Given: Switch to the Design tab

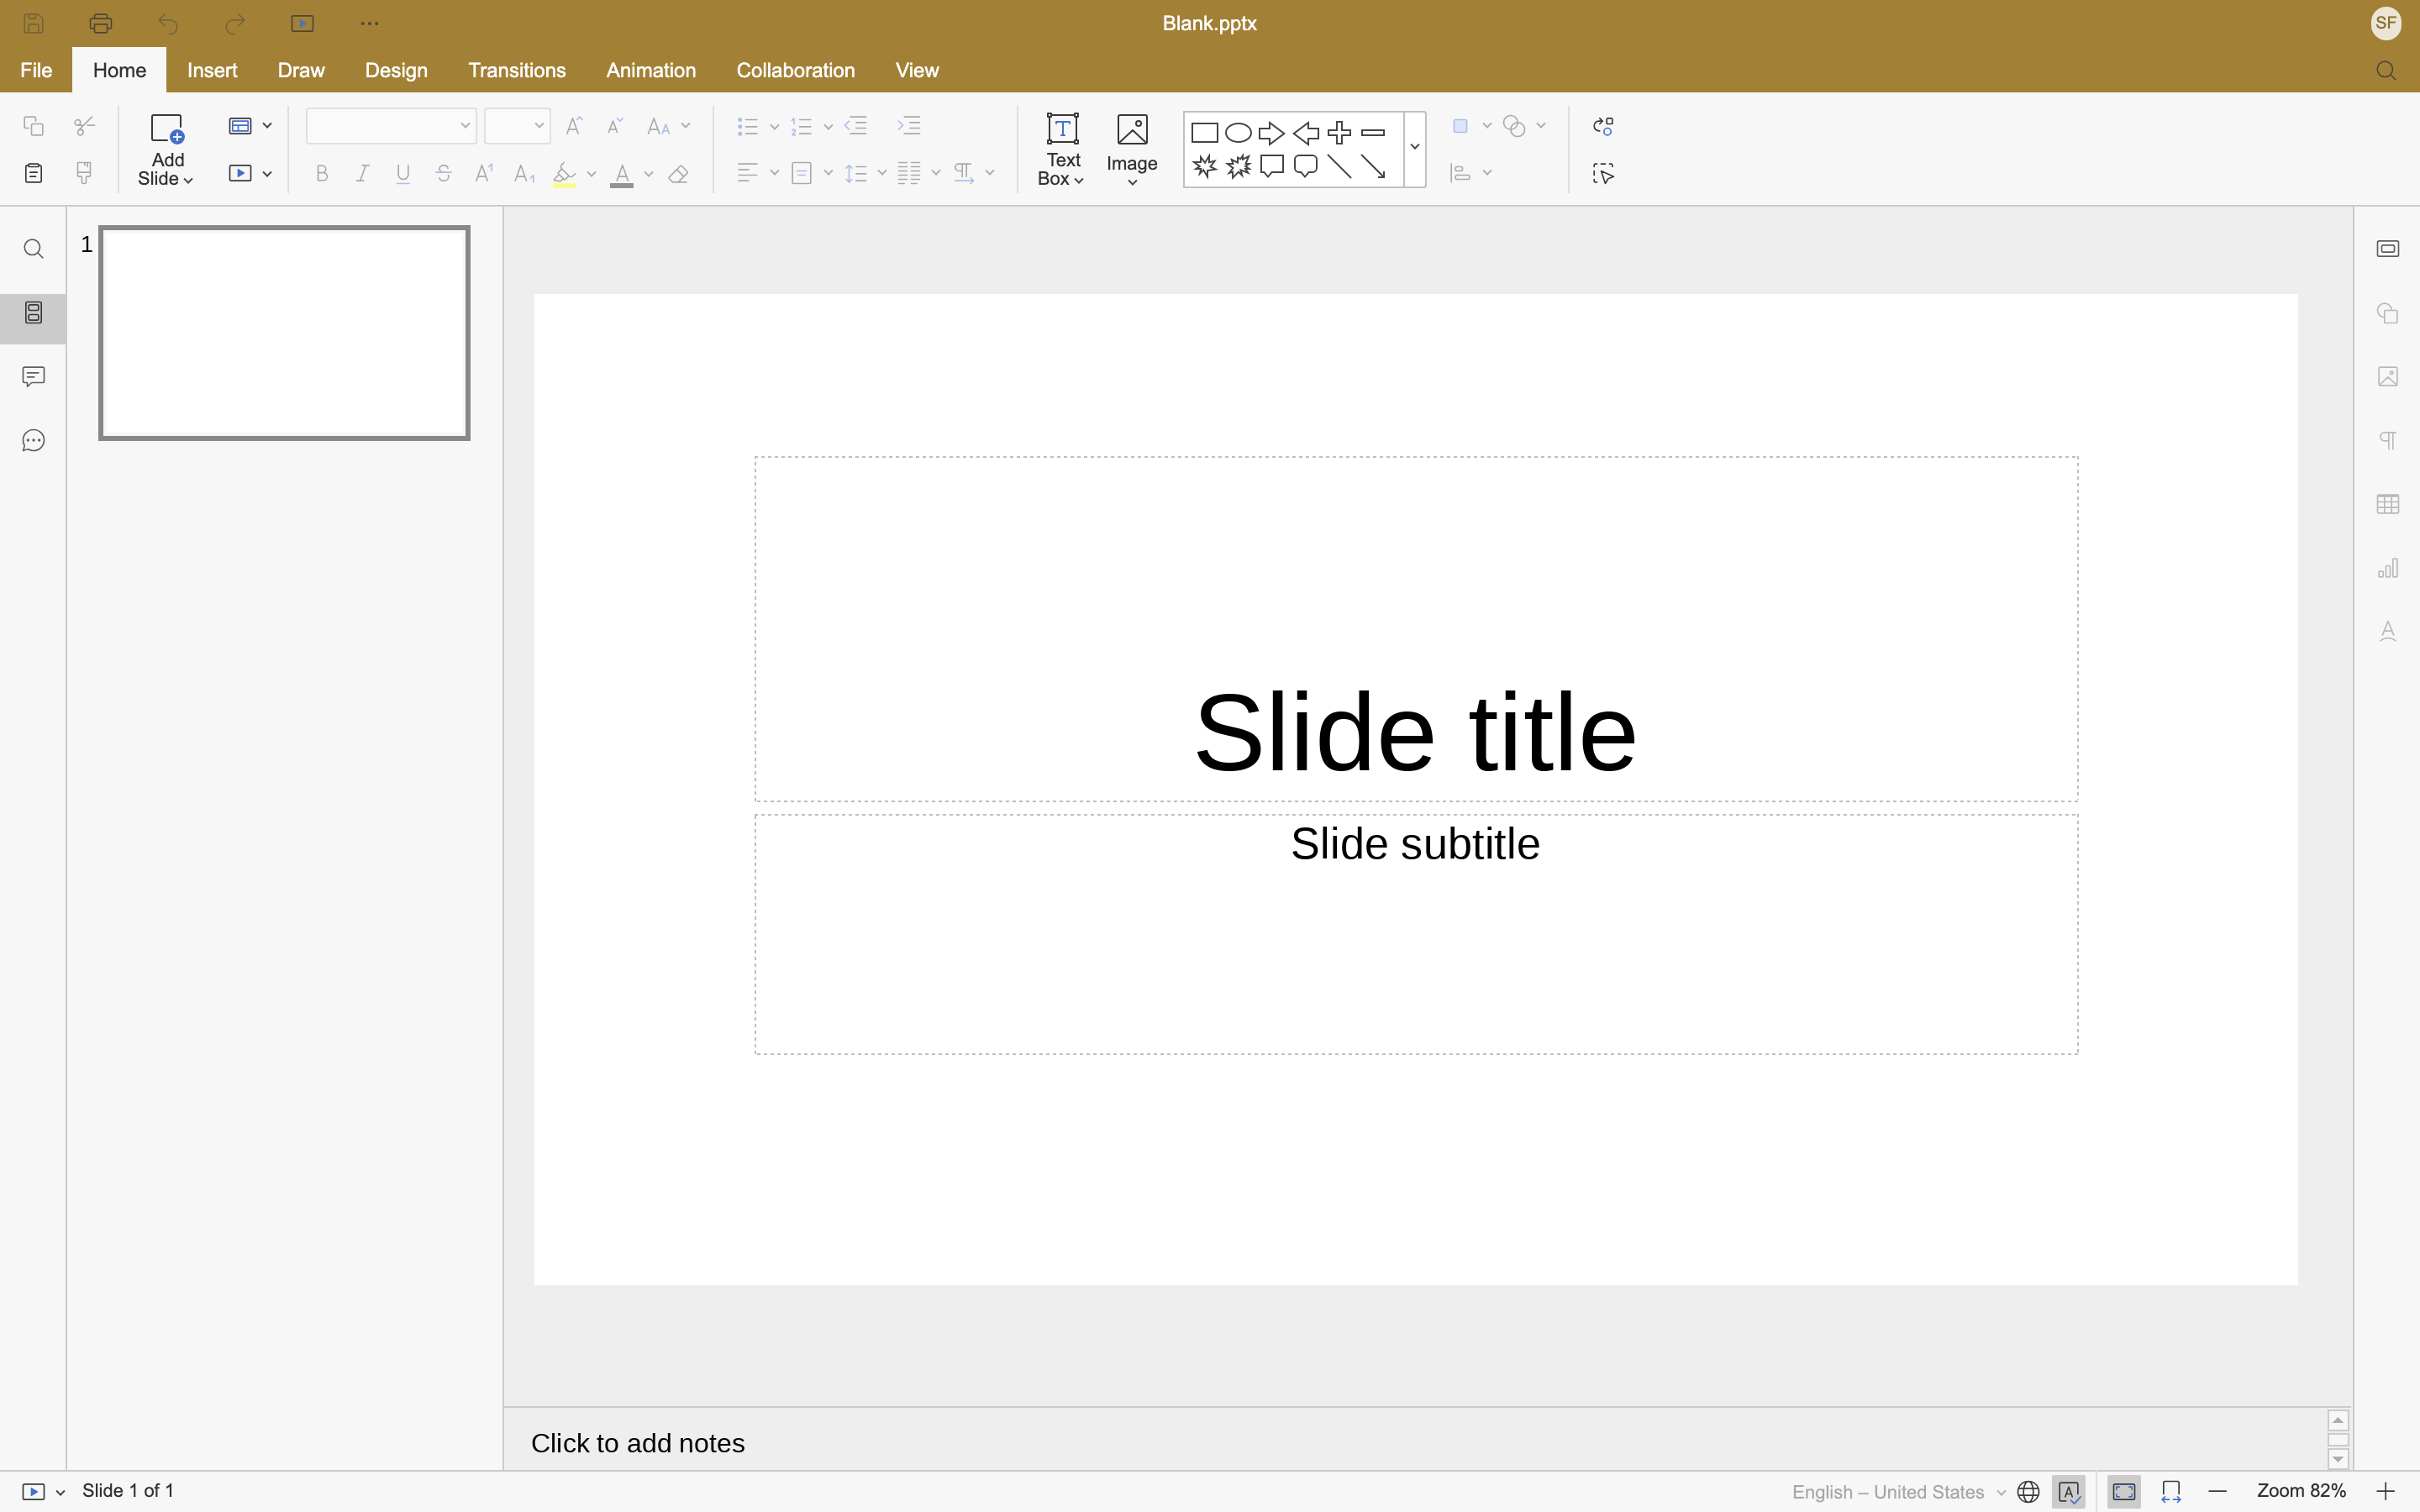Looking at the screenshot, I should click(x=396, y=70).
